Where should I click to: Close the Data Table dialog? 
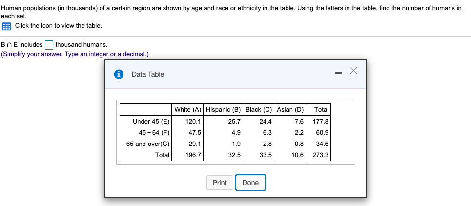tap(353, 71)
